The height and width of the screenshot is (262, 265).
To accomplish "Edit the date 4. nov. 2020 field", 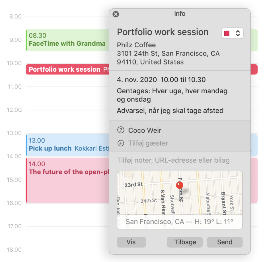I will tap(137, 80).
